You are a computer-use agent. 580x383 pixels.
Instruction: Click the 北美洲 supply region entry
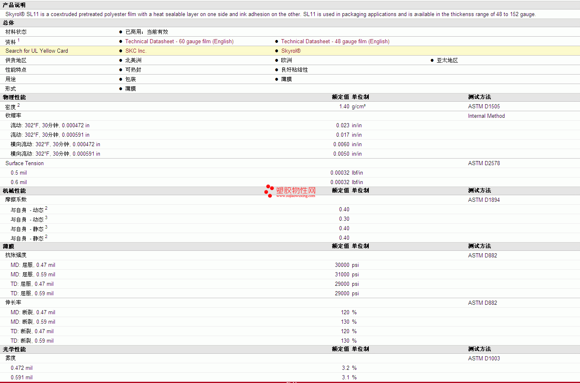[133, 60]
